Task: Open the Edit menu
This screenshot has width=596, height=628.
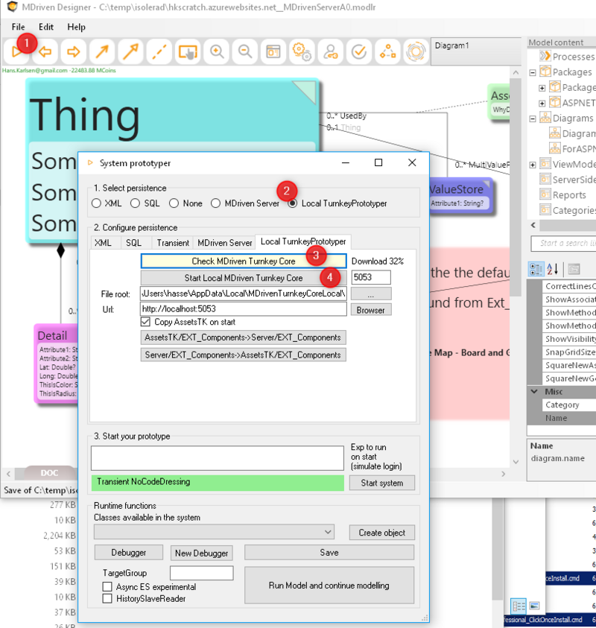Action: (46, 27)
